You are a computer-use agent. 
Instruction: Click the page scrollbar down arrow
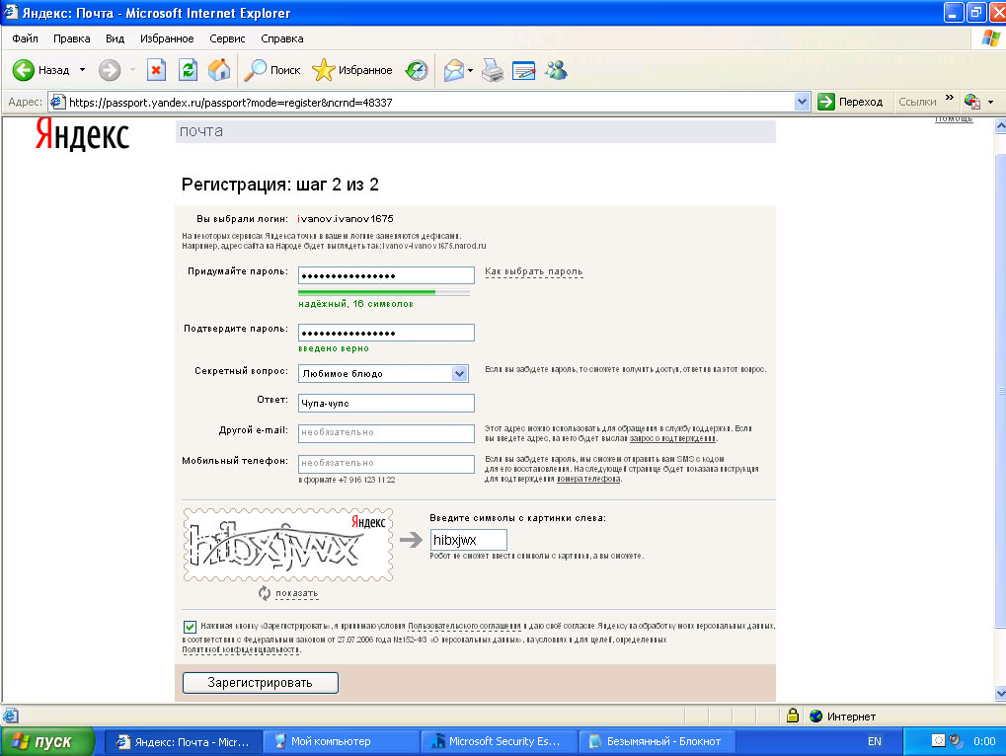[1000, 693]
